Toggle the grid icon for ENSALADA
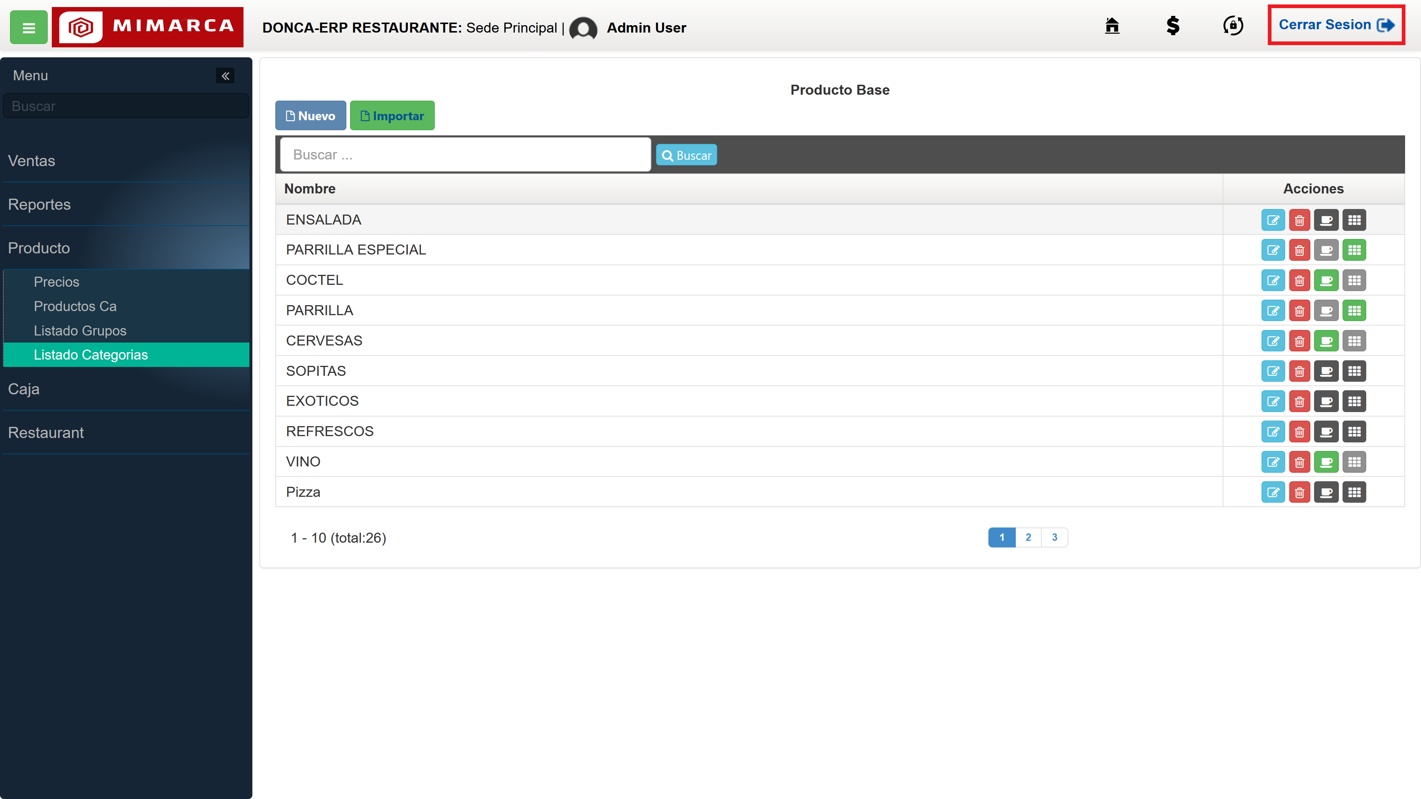 point(1354,220)
